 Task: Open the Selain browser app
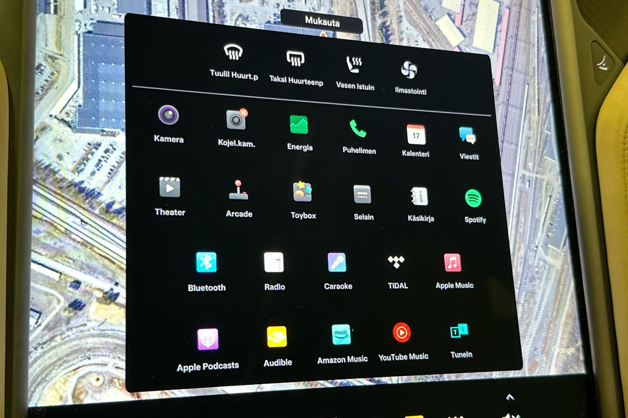[x=363, y=203]
